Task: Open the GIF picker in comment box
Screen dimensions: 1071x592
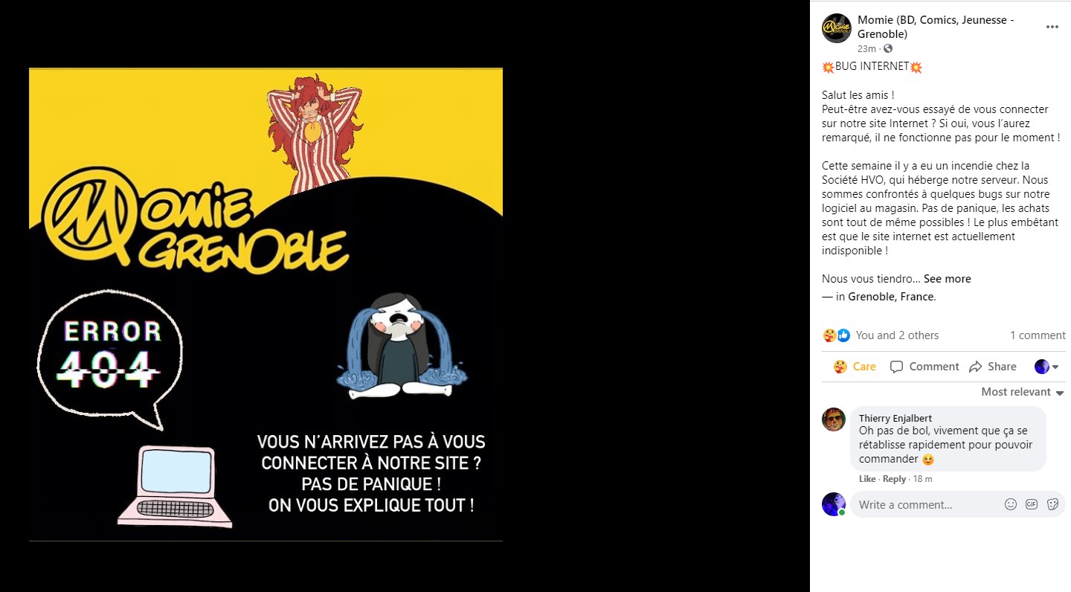Action: 1032,504
